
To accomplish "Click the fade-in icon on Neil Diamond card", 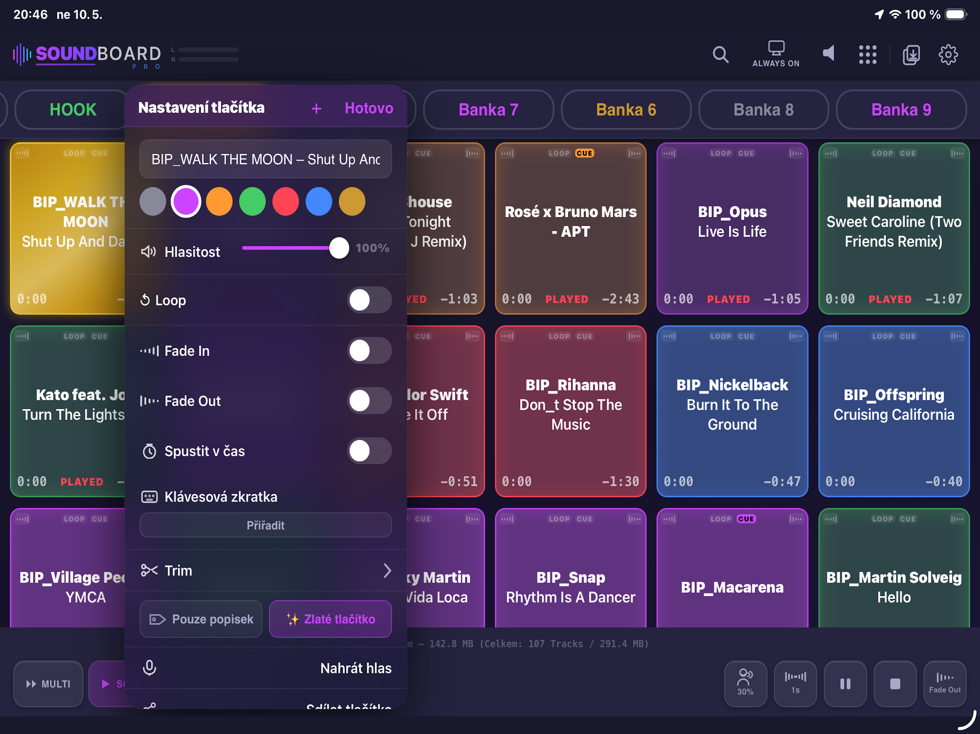I will 830,153.
